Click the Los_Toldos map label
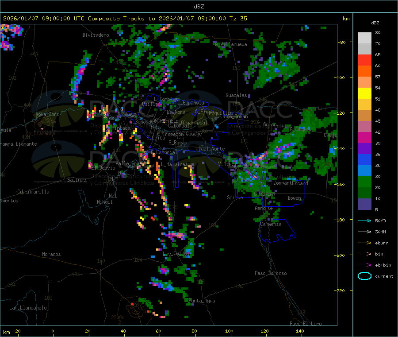This screenshot has width=398, height=337. [176, 254]
